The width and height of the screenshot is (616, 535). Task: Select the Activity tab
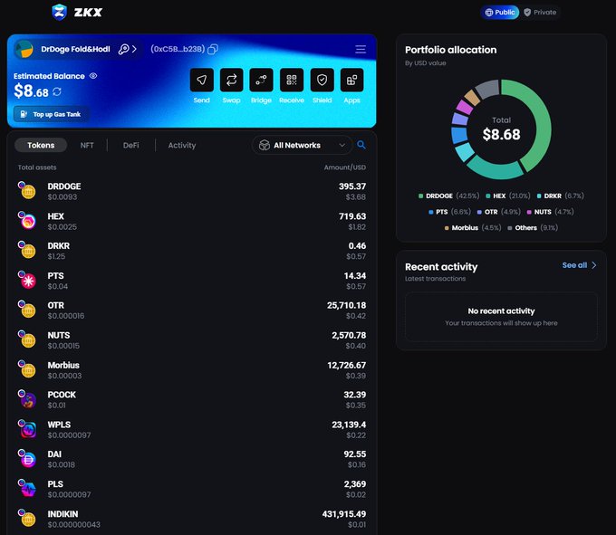[182, 145]
